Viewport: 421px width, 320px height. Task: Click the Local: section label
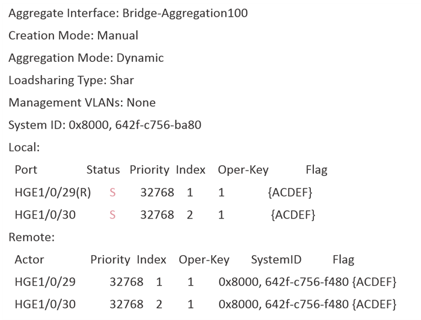[24, 147]
